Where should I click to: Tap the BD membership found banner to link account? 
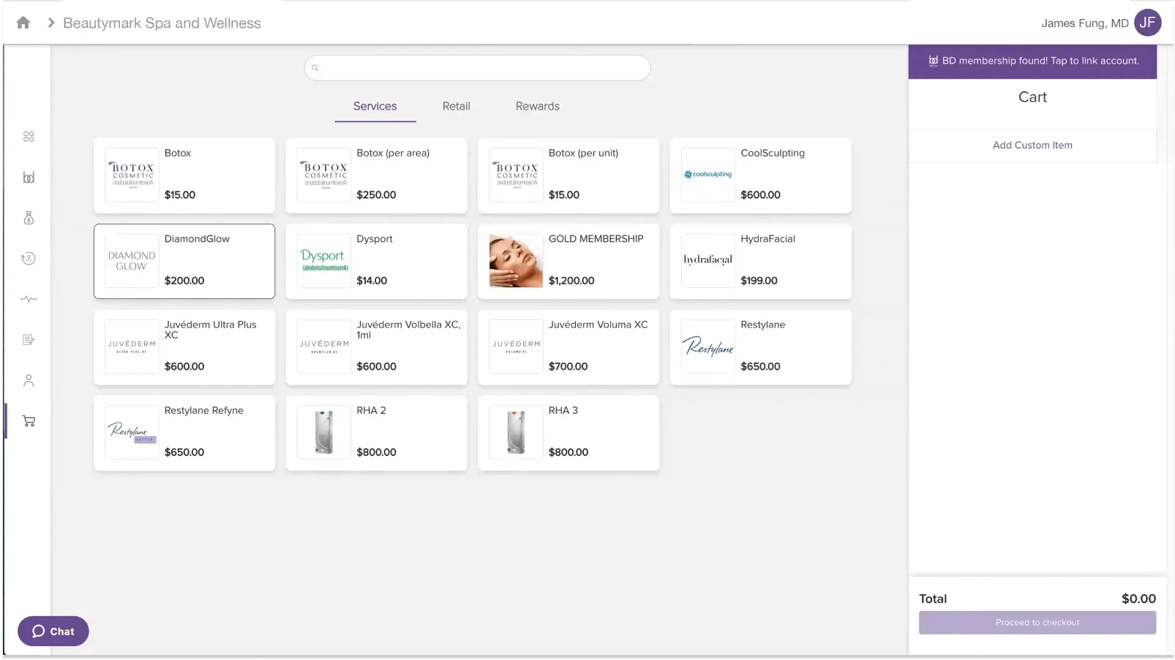pyautogui.click(x=1032, y=61)
